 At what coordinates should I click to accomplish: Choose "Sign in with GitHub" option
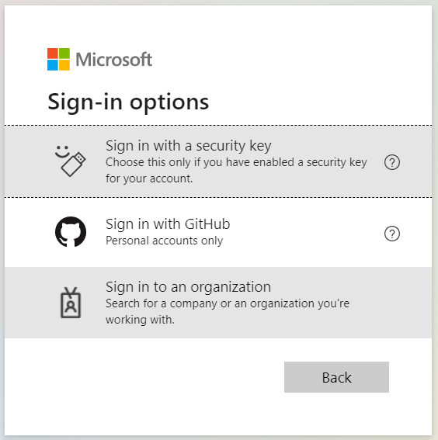coord(218,232)
